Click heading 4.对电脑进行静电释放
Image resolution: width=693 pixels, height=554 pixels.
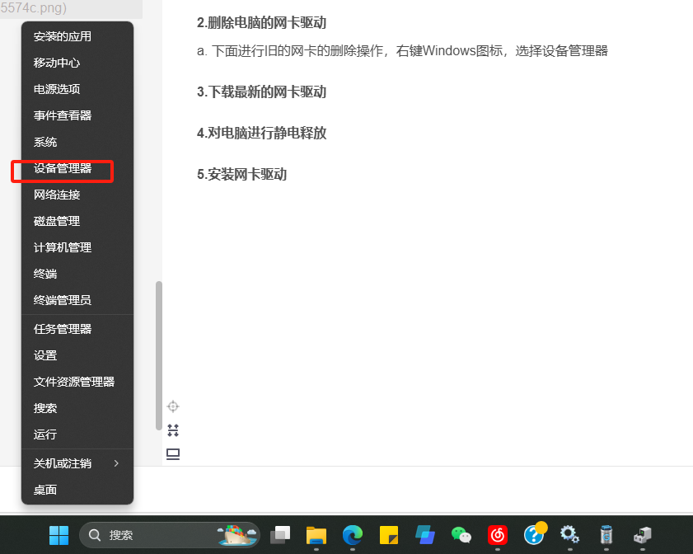coord(262,133)
